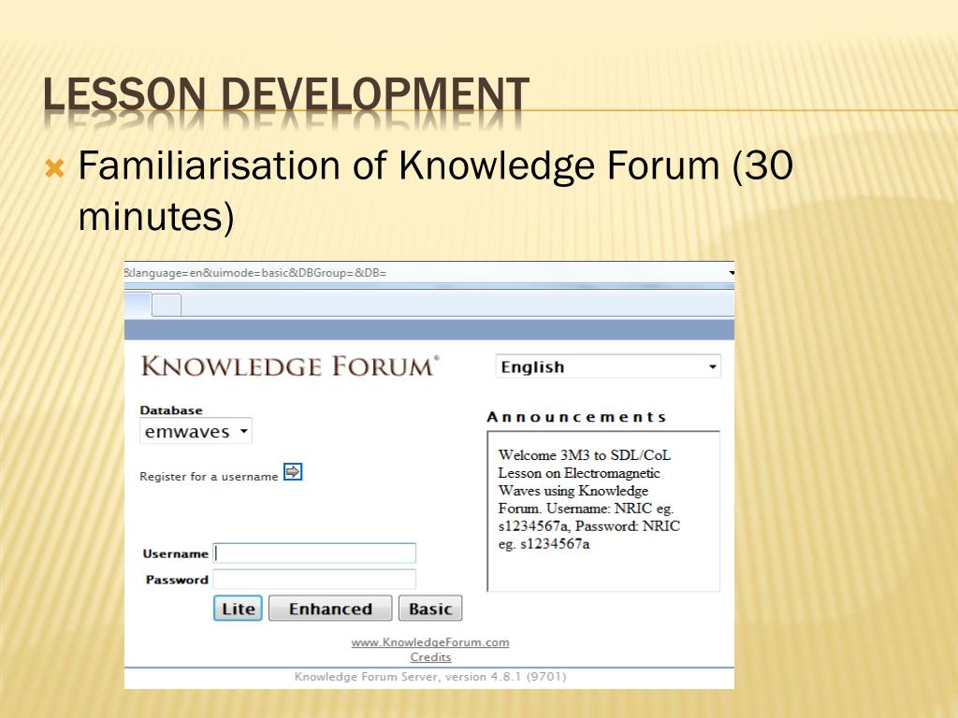The image size is (958, 718).
Task: Click the 'Familiarisation of Knowledge Forum' bullet text
Action: click(x=436, y=191)
